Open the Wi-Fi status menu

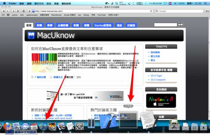pyautogui.click(x=165, y=4)
